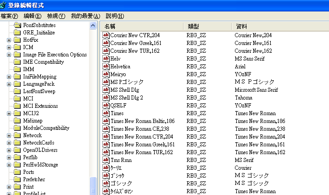
Task: Click string value icon for QSELF
Action: (x=106, y=106)
